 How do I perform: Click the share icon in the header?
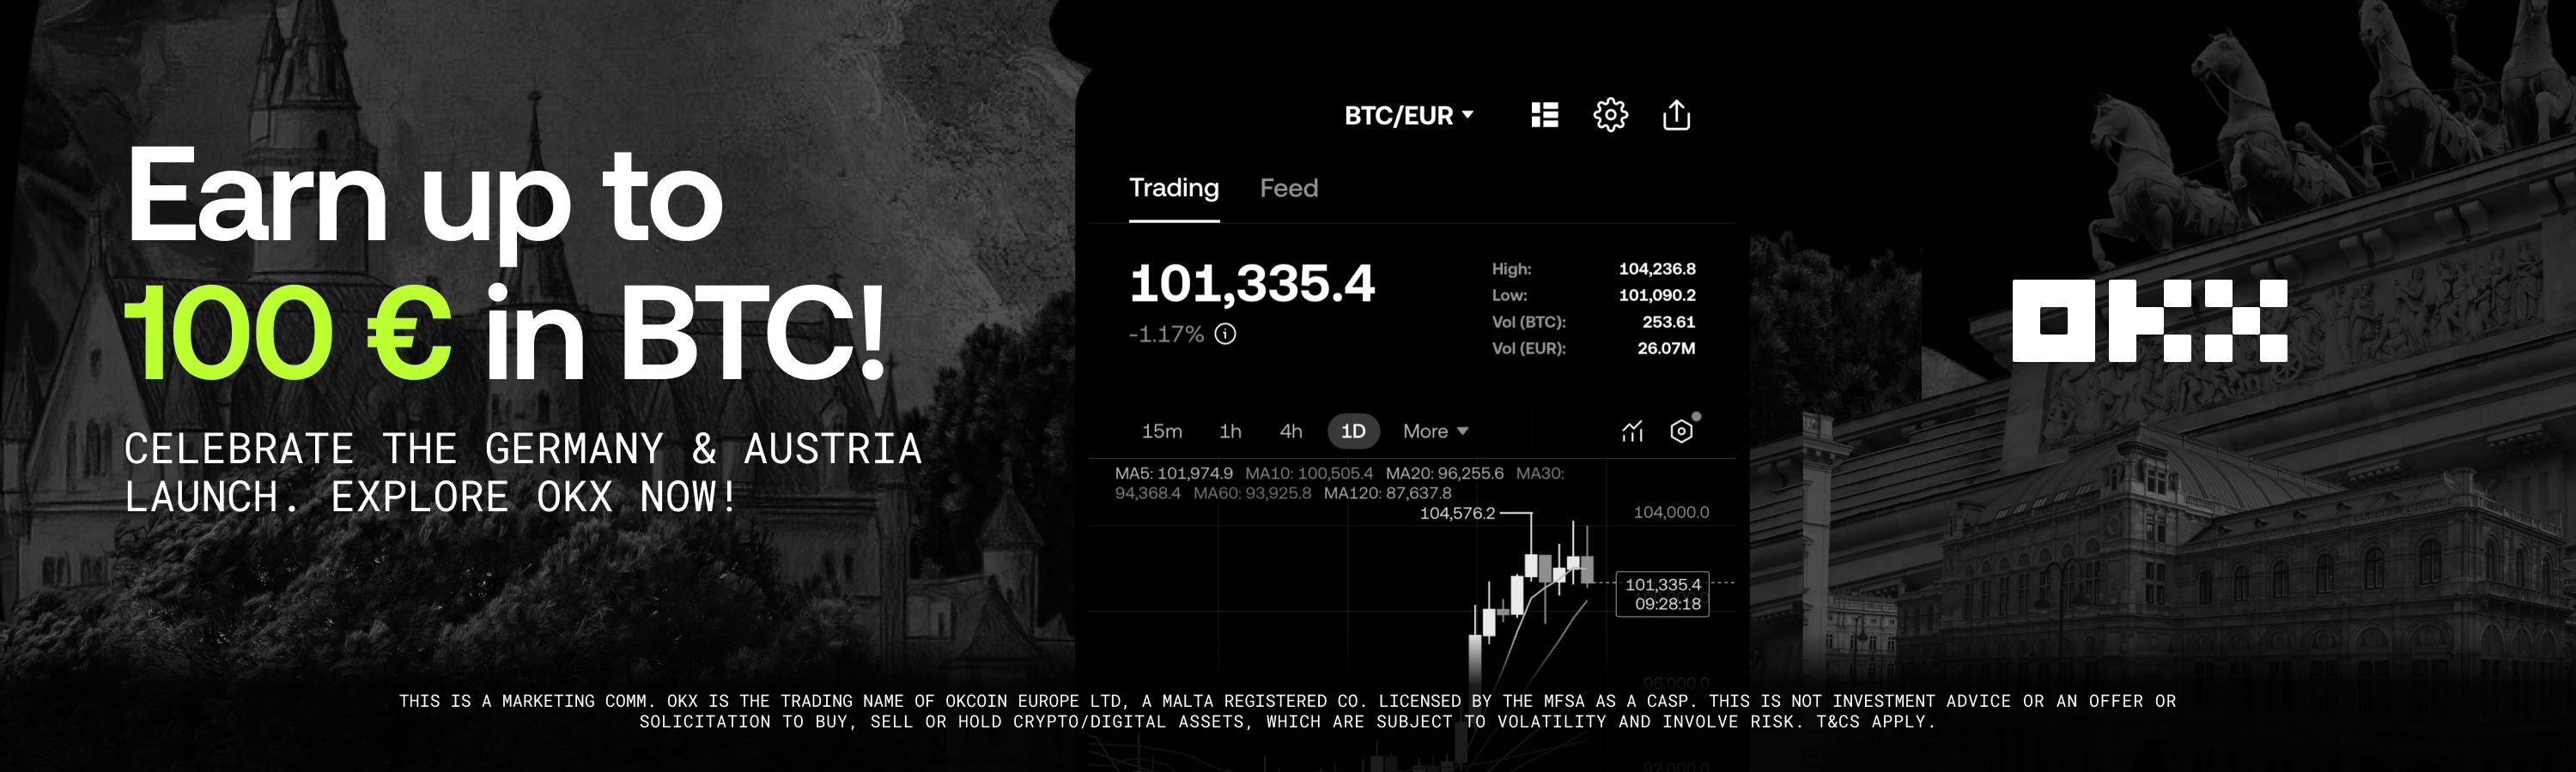click(x=1677, y=116)
